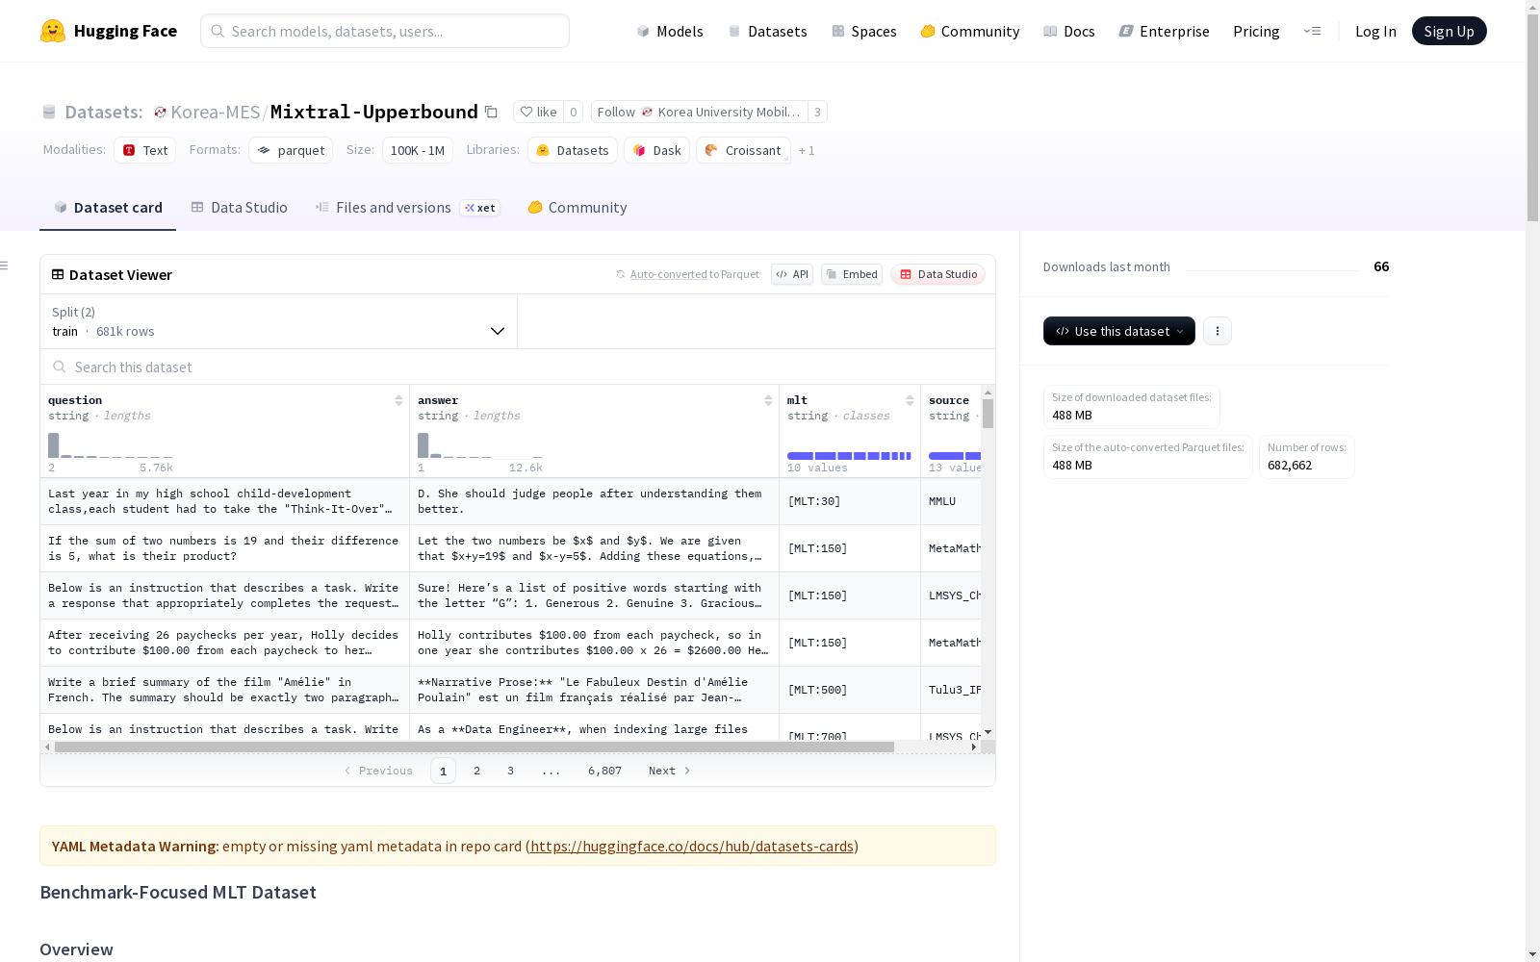1540x962 pixels.
Task: Go to Models in top navigation
Action: coord(670,31)
